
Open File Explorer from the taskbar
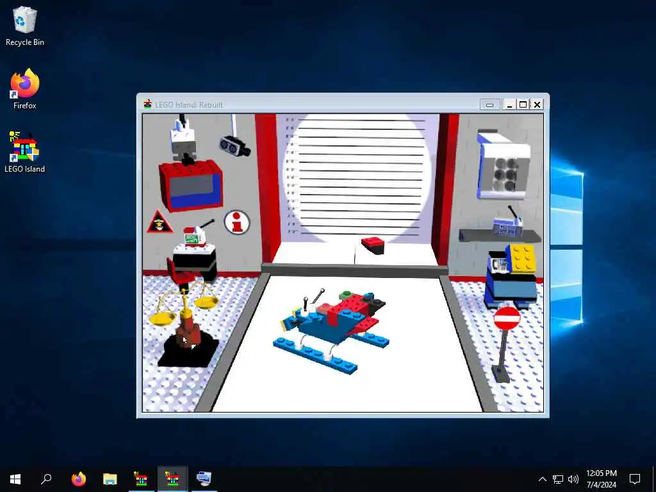pyautogui.click(x=110, y=479)
